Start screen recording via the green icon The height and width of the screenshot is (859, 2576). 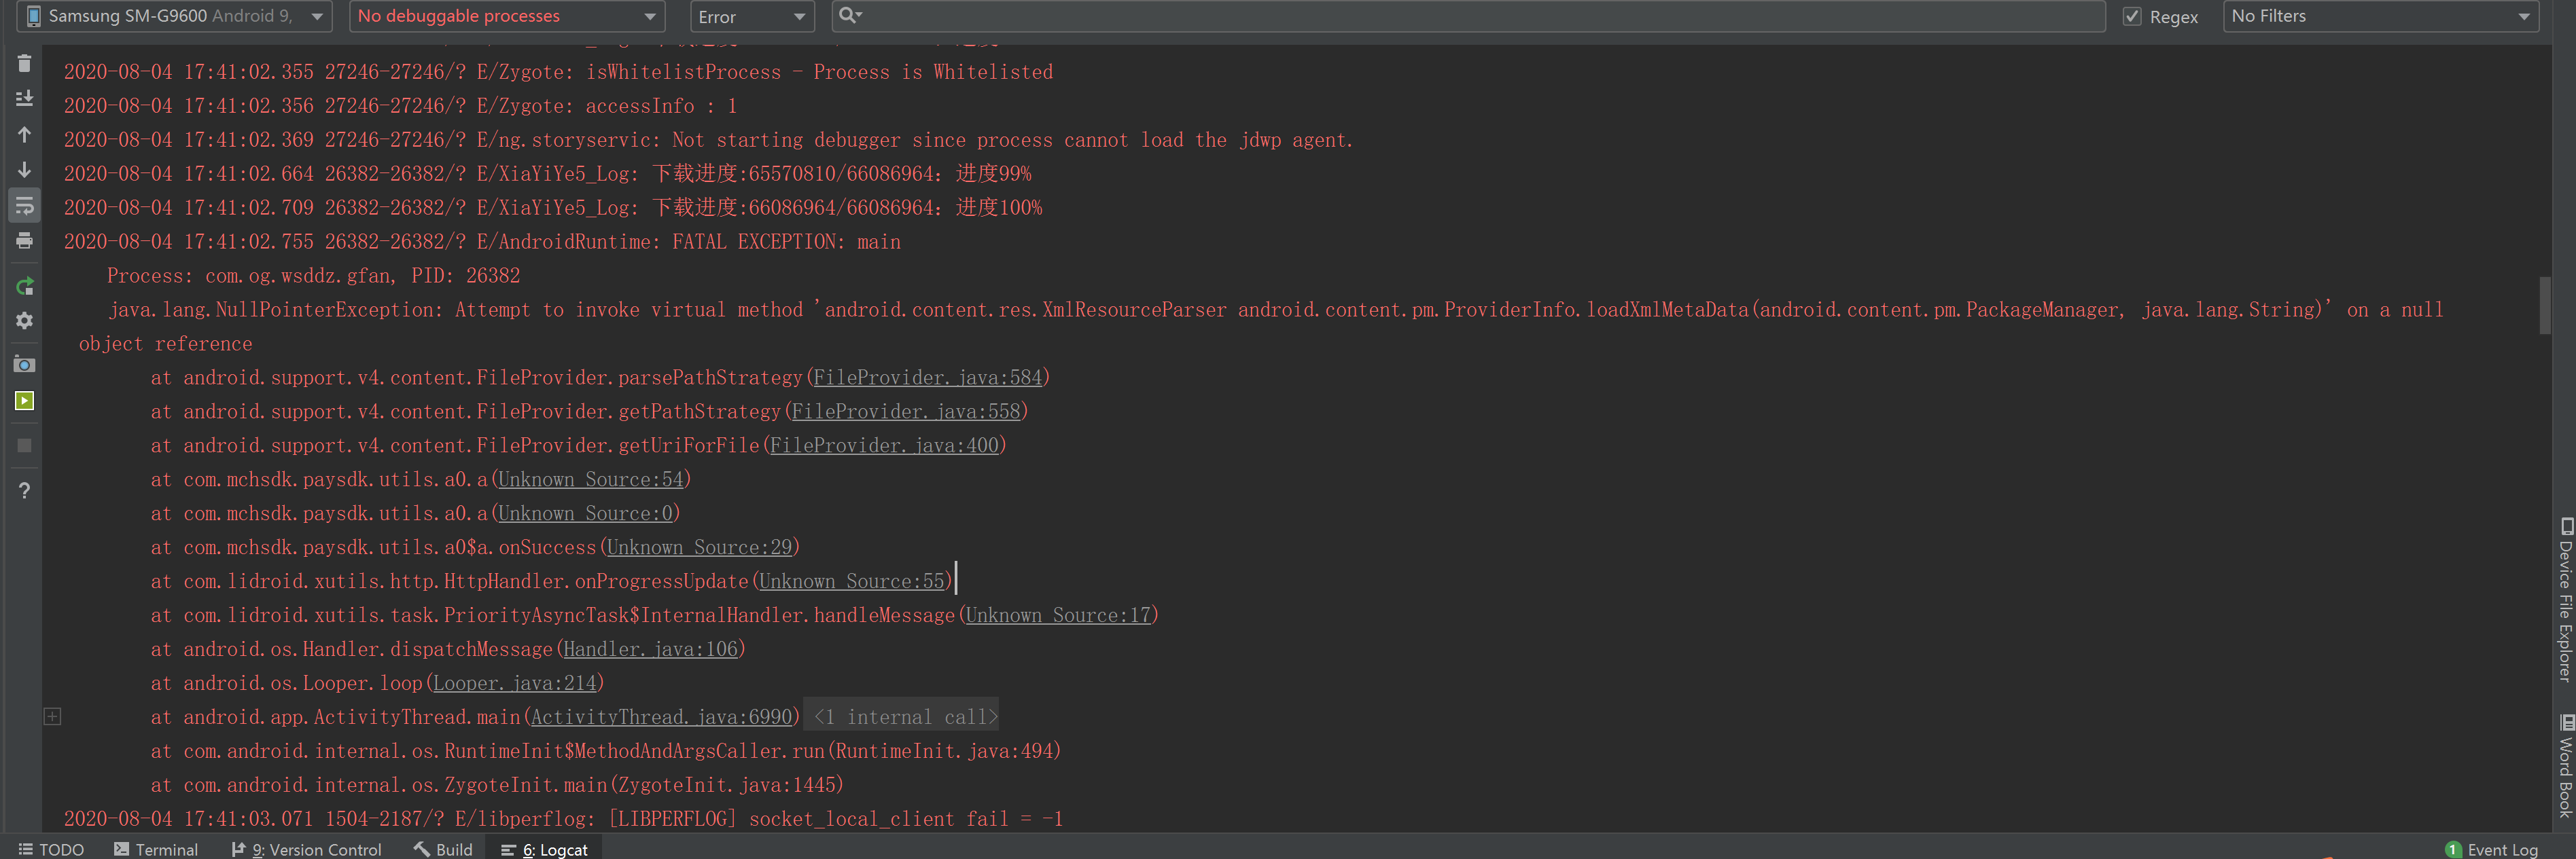click(24, 399)
